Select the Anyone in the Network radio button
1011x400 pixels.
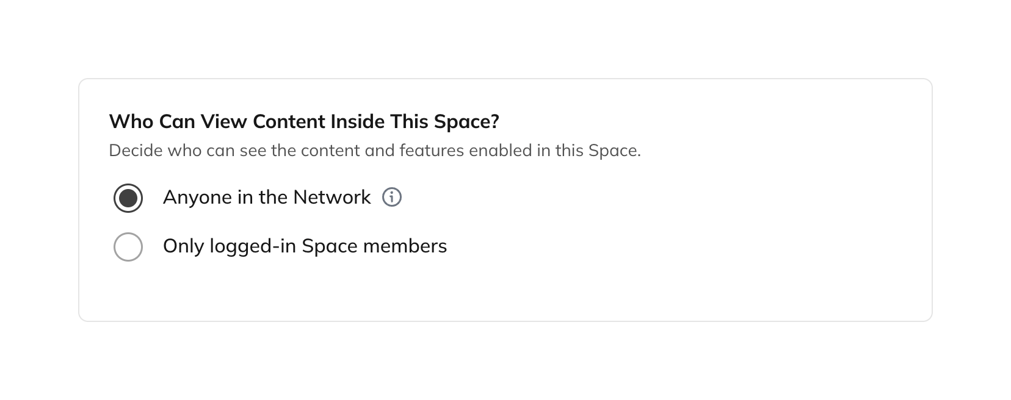pos(128,198)
